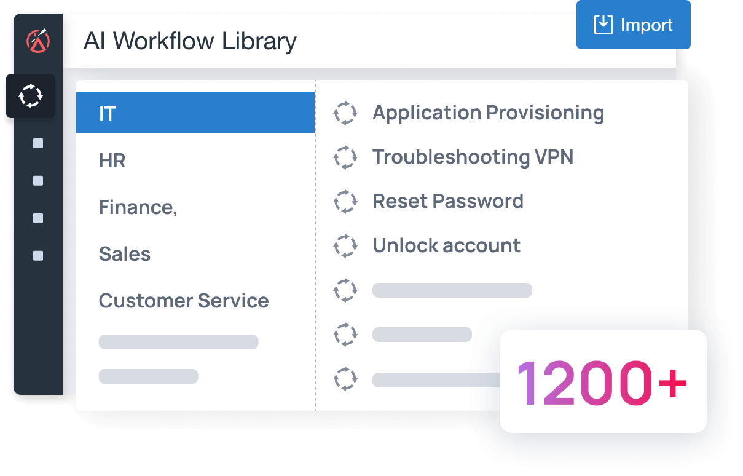This screenshot has height=476, width=743.
Task: Select the IT category
Action: tap(195, 113)
